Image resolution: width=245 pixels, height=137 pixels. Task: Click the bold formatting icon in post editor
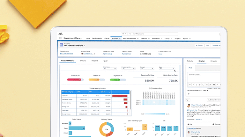pyautogui.click(x=190, y=85)
